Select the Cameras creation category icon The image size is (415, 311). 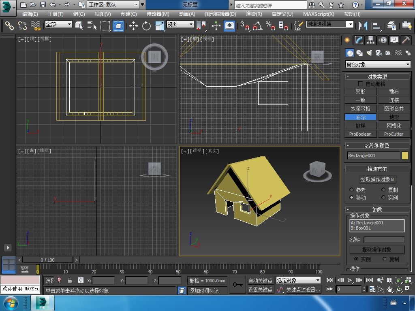379,53
